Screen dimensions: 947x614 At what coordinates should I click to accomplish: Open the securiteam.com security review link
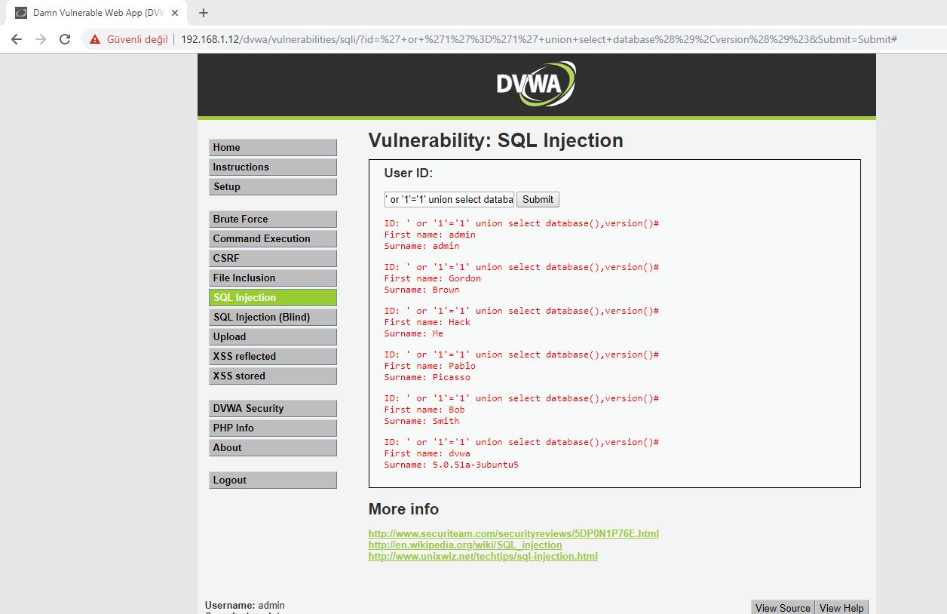pyautogui.click(x=513, y=533)
